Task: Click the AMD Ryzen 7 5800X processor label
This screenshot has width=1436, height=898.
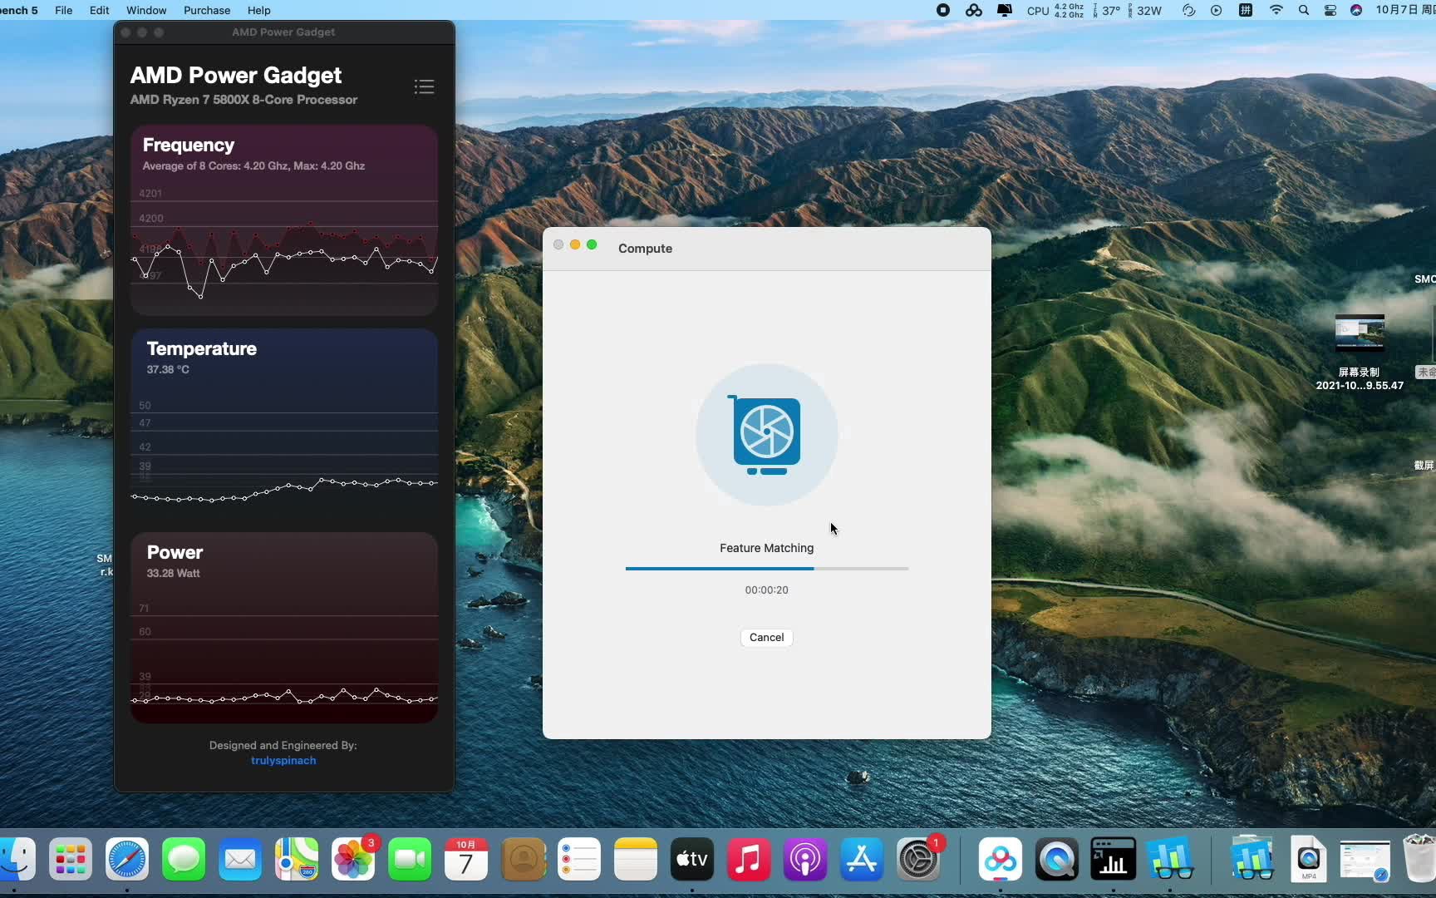Action: point(243,100)
